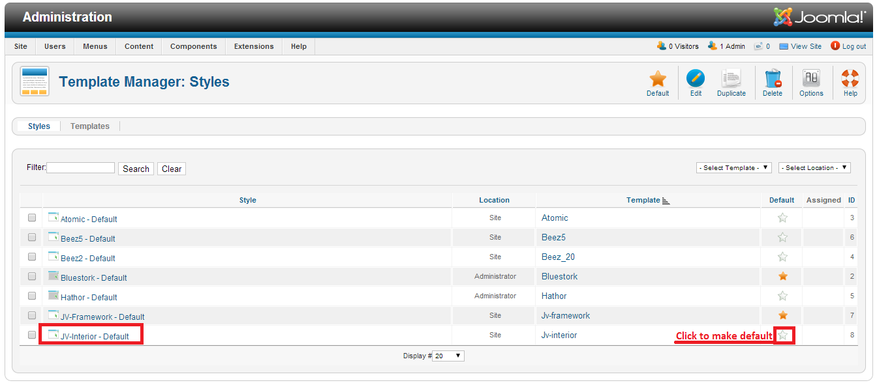Open the Content menu
Screen dimensions: 877x383
pos(139,46)
